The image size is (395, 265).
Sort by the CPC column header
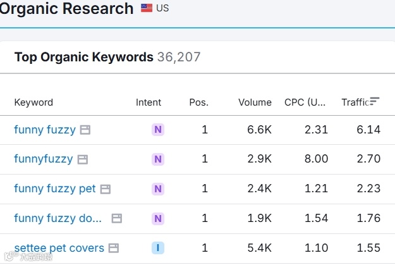coord(305,102)
